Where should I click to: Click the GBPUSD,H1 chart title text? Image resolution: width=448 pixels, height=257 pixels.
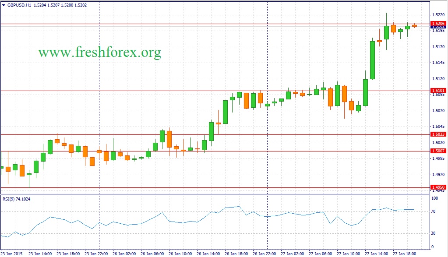pos(20,5)
